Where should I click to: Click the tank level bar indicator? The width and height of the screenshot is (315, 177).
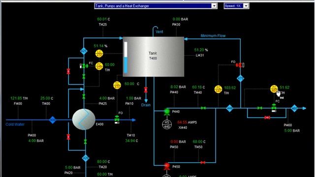click(126, 58)
